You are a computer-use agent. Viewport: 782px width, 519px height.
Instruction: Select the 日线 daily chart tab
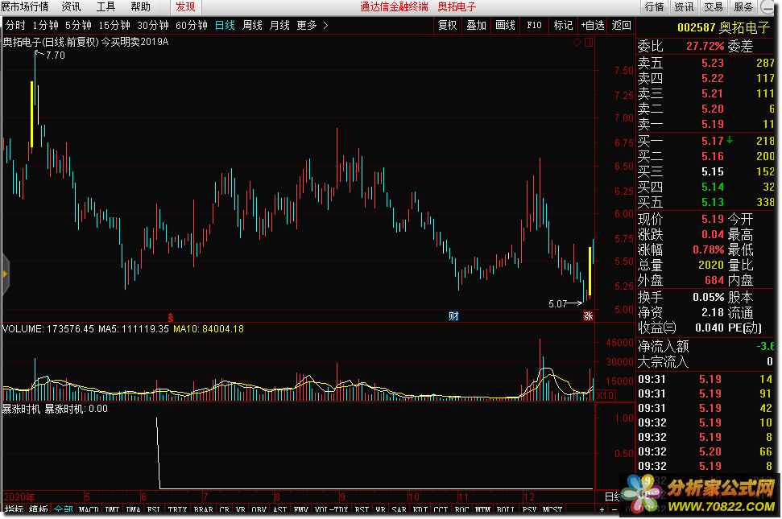225,25
